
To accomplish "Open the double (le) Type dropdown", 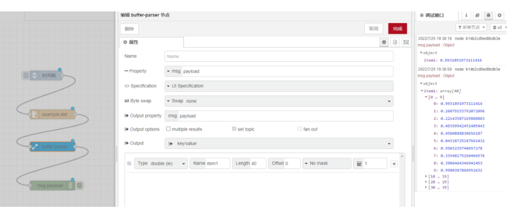I will point(161,163).
